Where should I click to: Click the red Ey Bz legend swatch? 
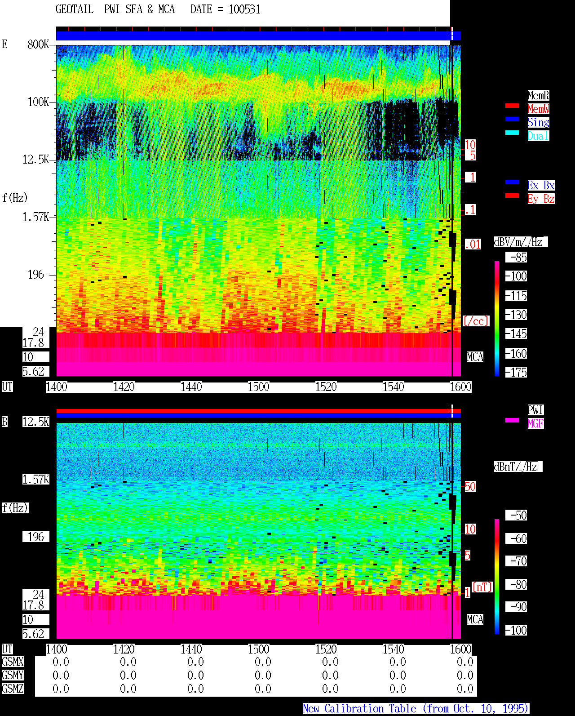tap(512, 196)
